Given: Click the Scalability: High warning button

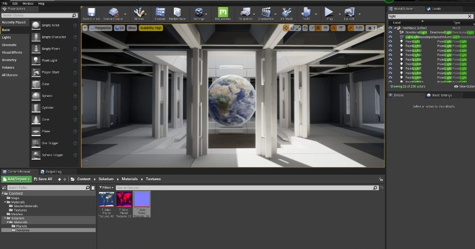Looking at the screenshot, I should pyautogui.click(x=151, y=28).
